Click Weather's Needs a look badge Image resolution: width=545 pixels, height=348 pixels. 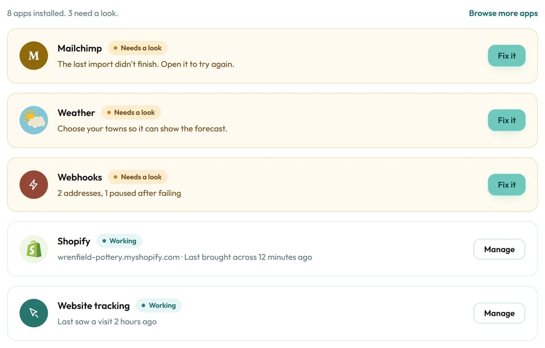pos(131,112)
